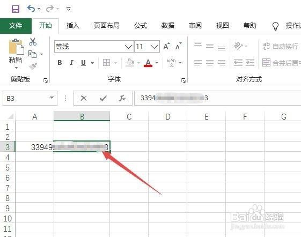Click the Middle Align icon
The height and width of the screenshot is (237, 301).
click(210, 46)
